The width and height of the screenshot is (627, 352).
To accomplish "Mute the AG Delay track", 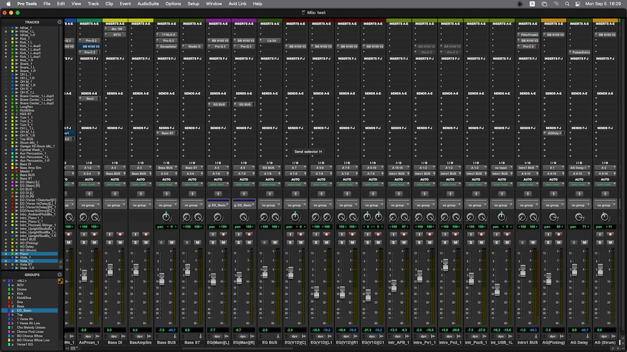I will click(x=584, y=242).
